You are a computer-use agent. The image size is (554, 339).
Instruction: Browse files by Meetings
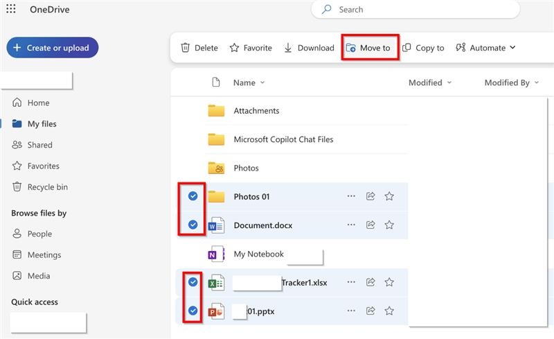[37, 255]
